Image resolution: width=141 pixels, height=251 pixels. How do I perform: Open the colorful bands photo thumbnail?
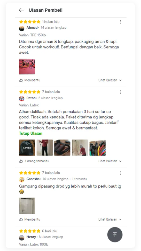(x=98, y=148)
